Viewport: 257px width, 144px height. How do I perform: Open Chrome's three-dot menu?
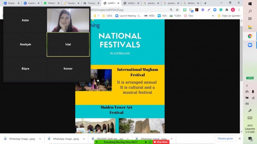tap(239, 10)
